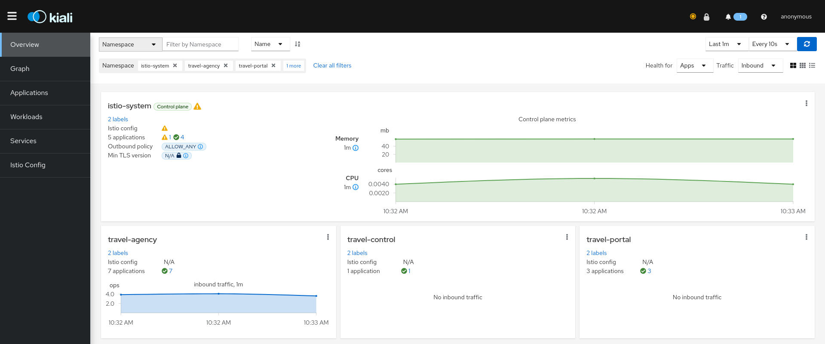This screenshot has height=344, width=825.
Task: Switch to list view
Action: click(x=812, y=65)
